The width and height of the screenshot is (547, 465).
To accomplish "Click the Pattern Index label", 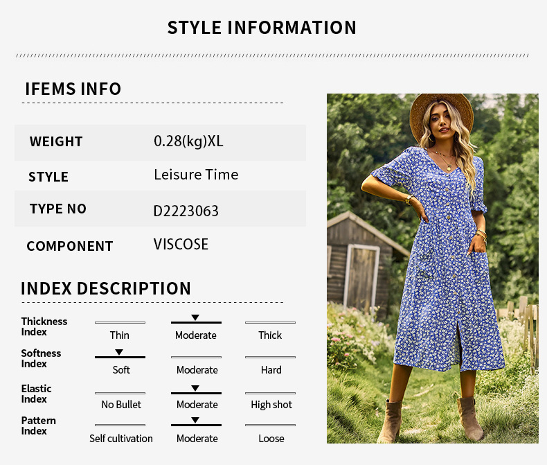I will 38,425.
